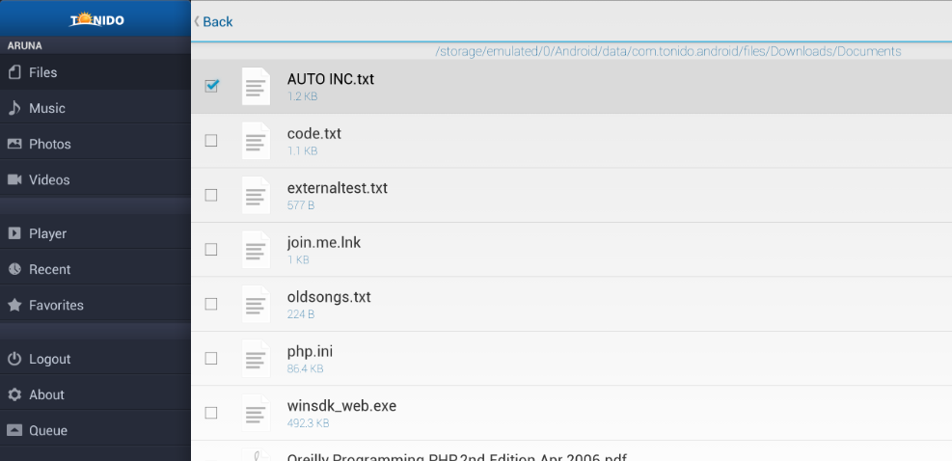Check the externaltest.txt checkbox

tap(211, 195)
